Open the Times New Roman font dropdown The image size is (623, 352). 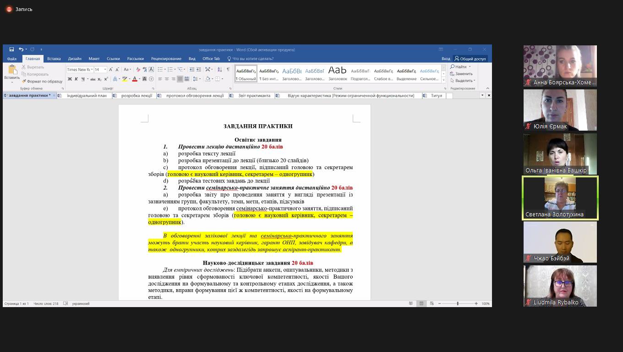91,70
